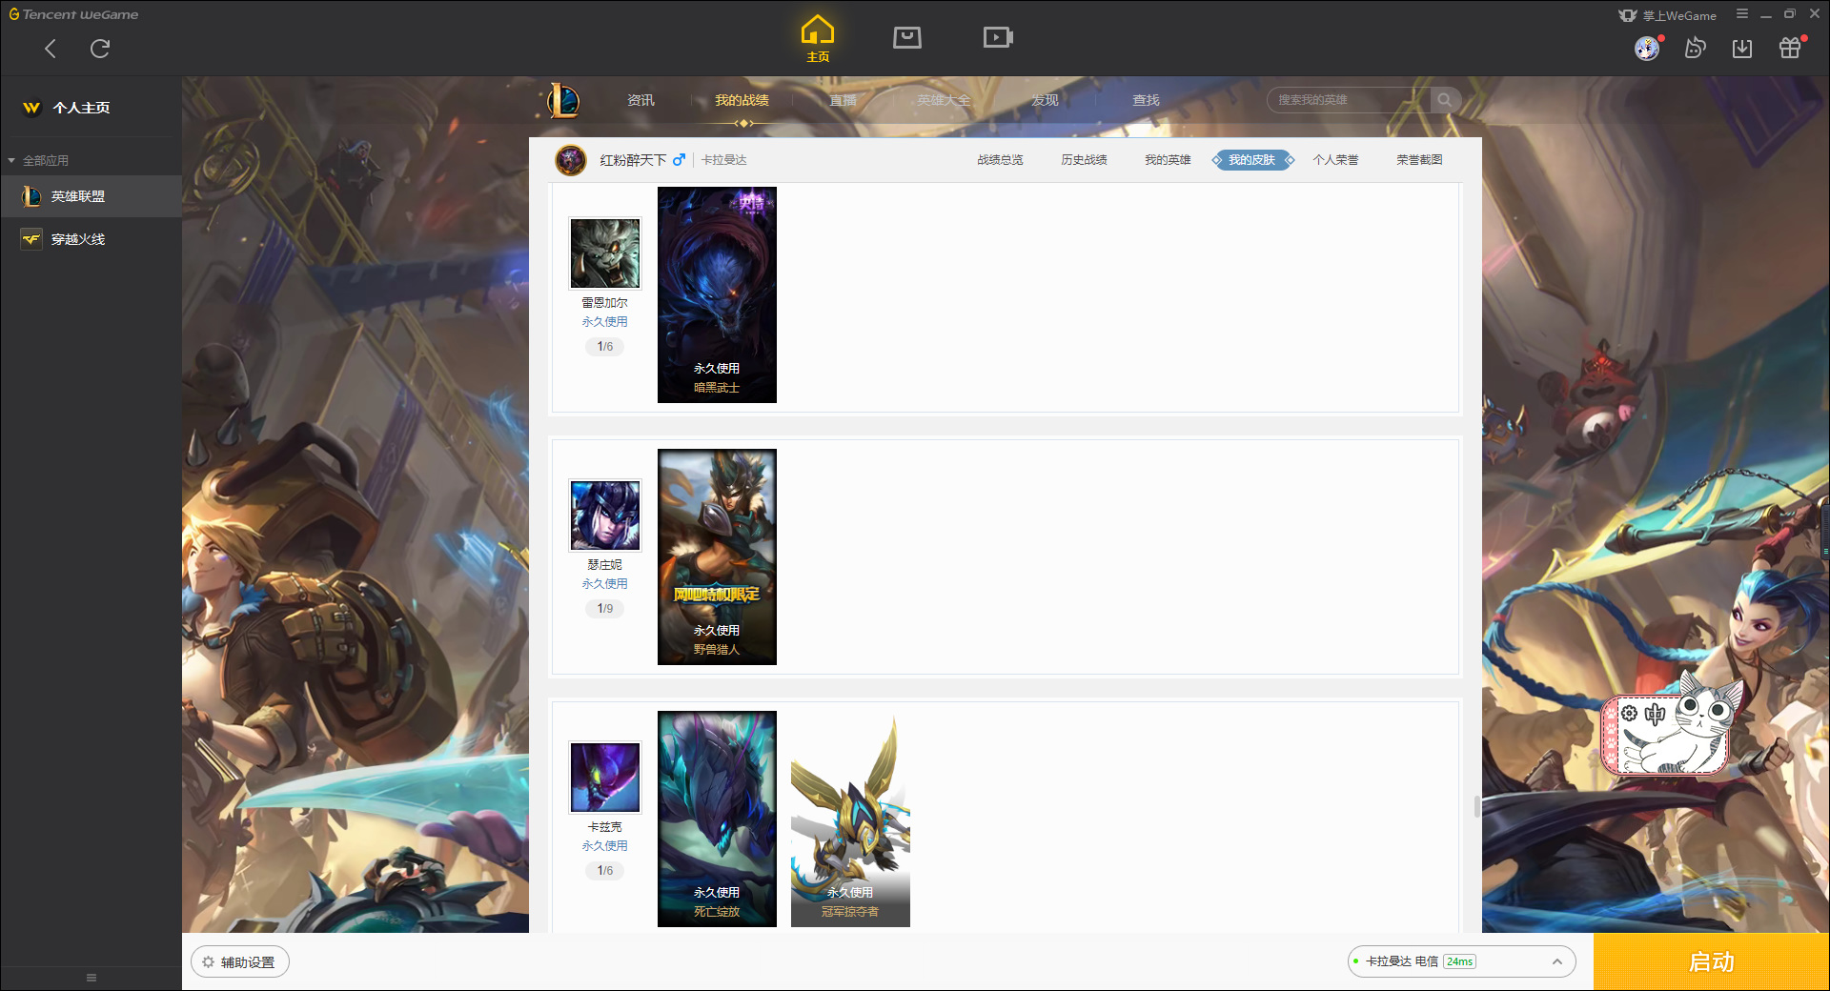Click the 雷恩加尔 champion portrait
Viewport: 1830px width, 991px height.
pos(605,253)
